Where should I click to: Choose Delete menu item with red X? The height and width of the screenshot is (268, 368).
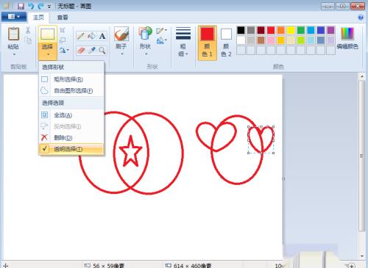pos(71,137)
